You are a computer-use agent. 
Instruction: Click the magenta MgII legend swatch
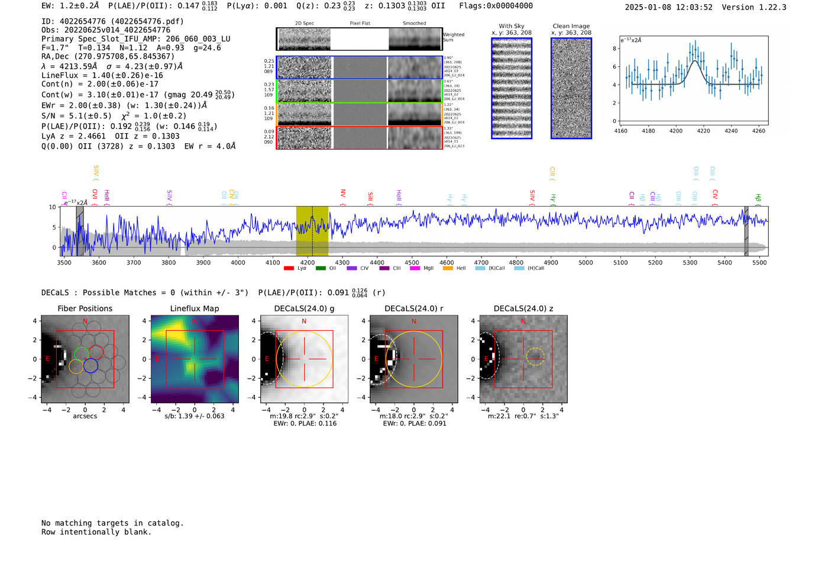[415, 268]
